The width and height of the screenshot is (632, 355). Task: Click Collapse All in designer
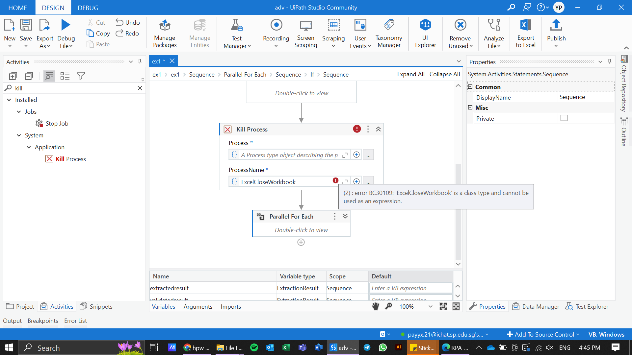445,74
